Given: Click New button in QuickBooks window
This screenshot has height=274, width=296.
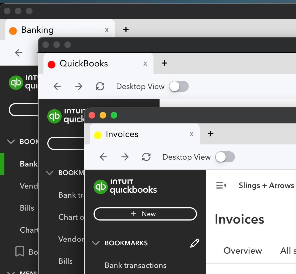Looking at the screenshot, I should coord(66,143).
